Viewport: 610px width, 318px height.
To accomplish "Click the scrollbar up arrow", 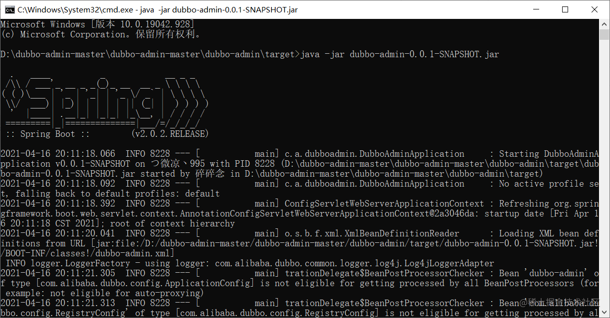I will [605, 24].
